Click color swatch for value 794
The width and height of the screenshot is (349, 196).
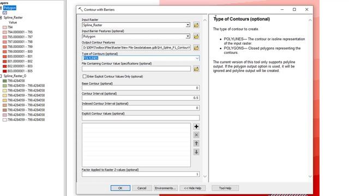4,27
